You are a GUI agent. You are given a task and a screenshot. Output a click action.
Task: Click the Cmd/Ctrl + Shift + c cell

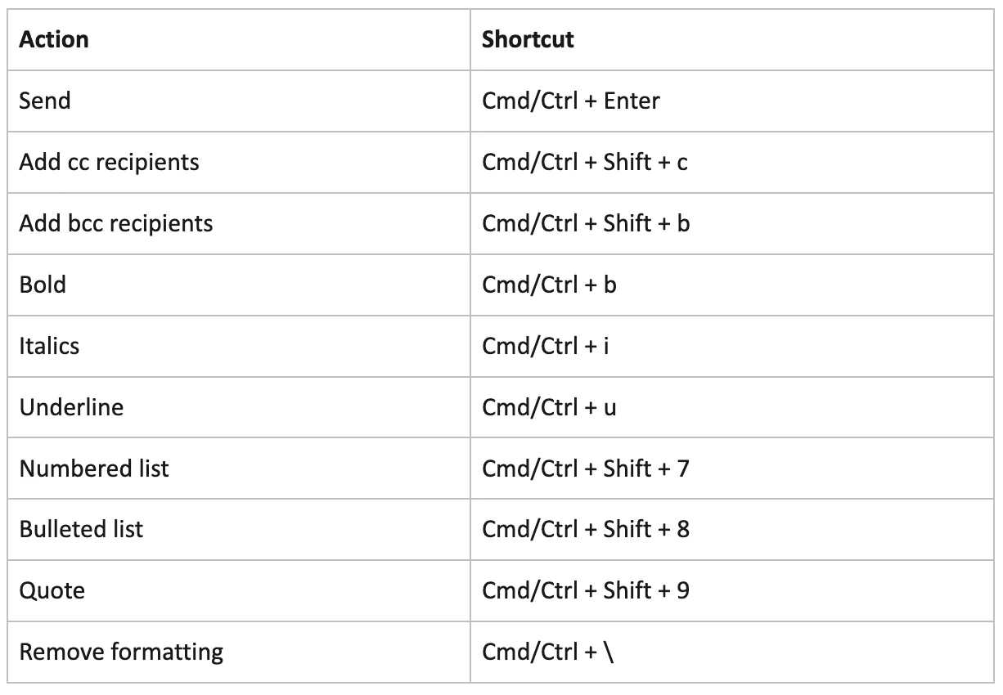584,162
